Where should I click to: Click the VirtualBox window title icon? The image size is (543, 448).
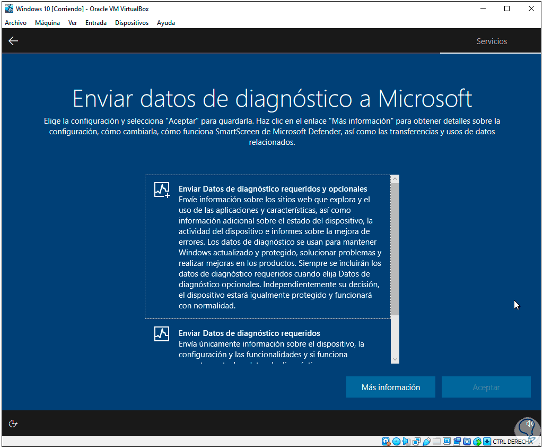[9, 8]
